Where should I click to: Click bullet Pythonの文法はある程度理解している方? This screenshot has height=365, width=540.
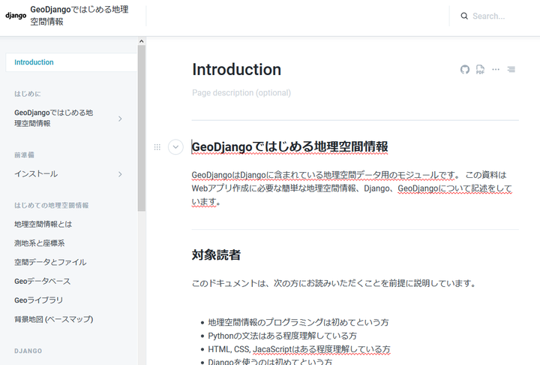283,336
